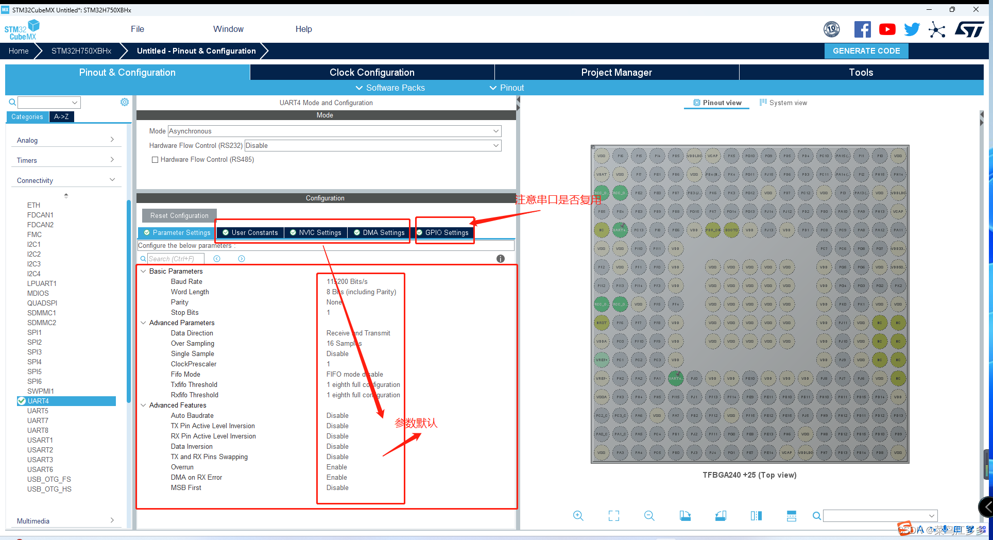Click the Reset Configuration button
Screen dimensions: 993x540
179,215
